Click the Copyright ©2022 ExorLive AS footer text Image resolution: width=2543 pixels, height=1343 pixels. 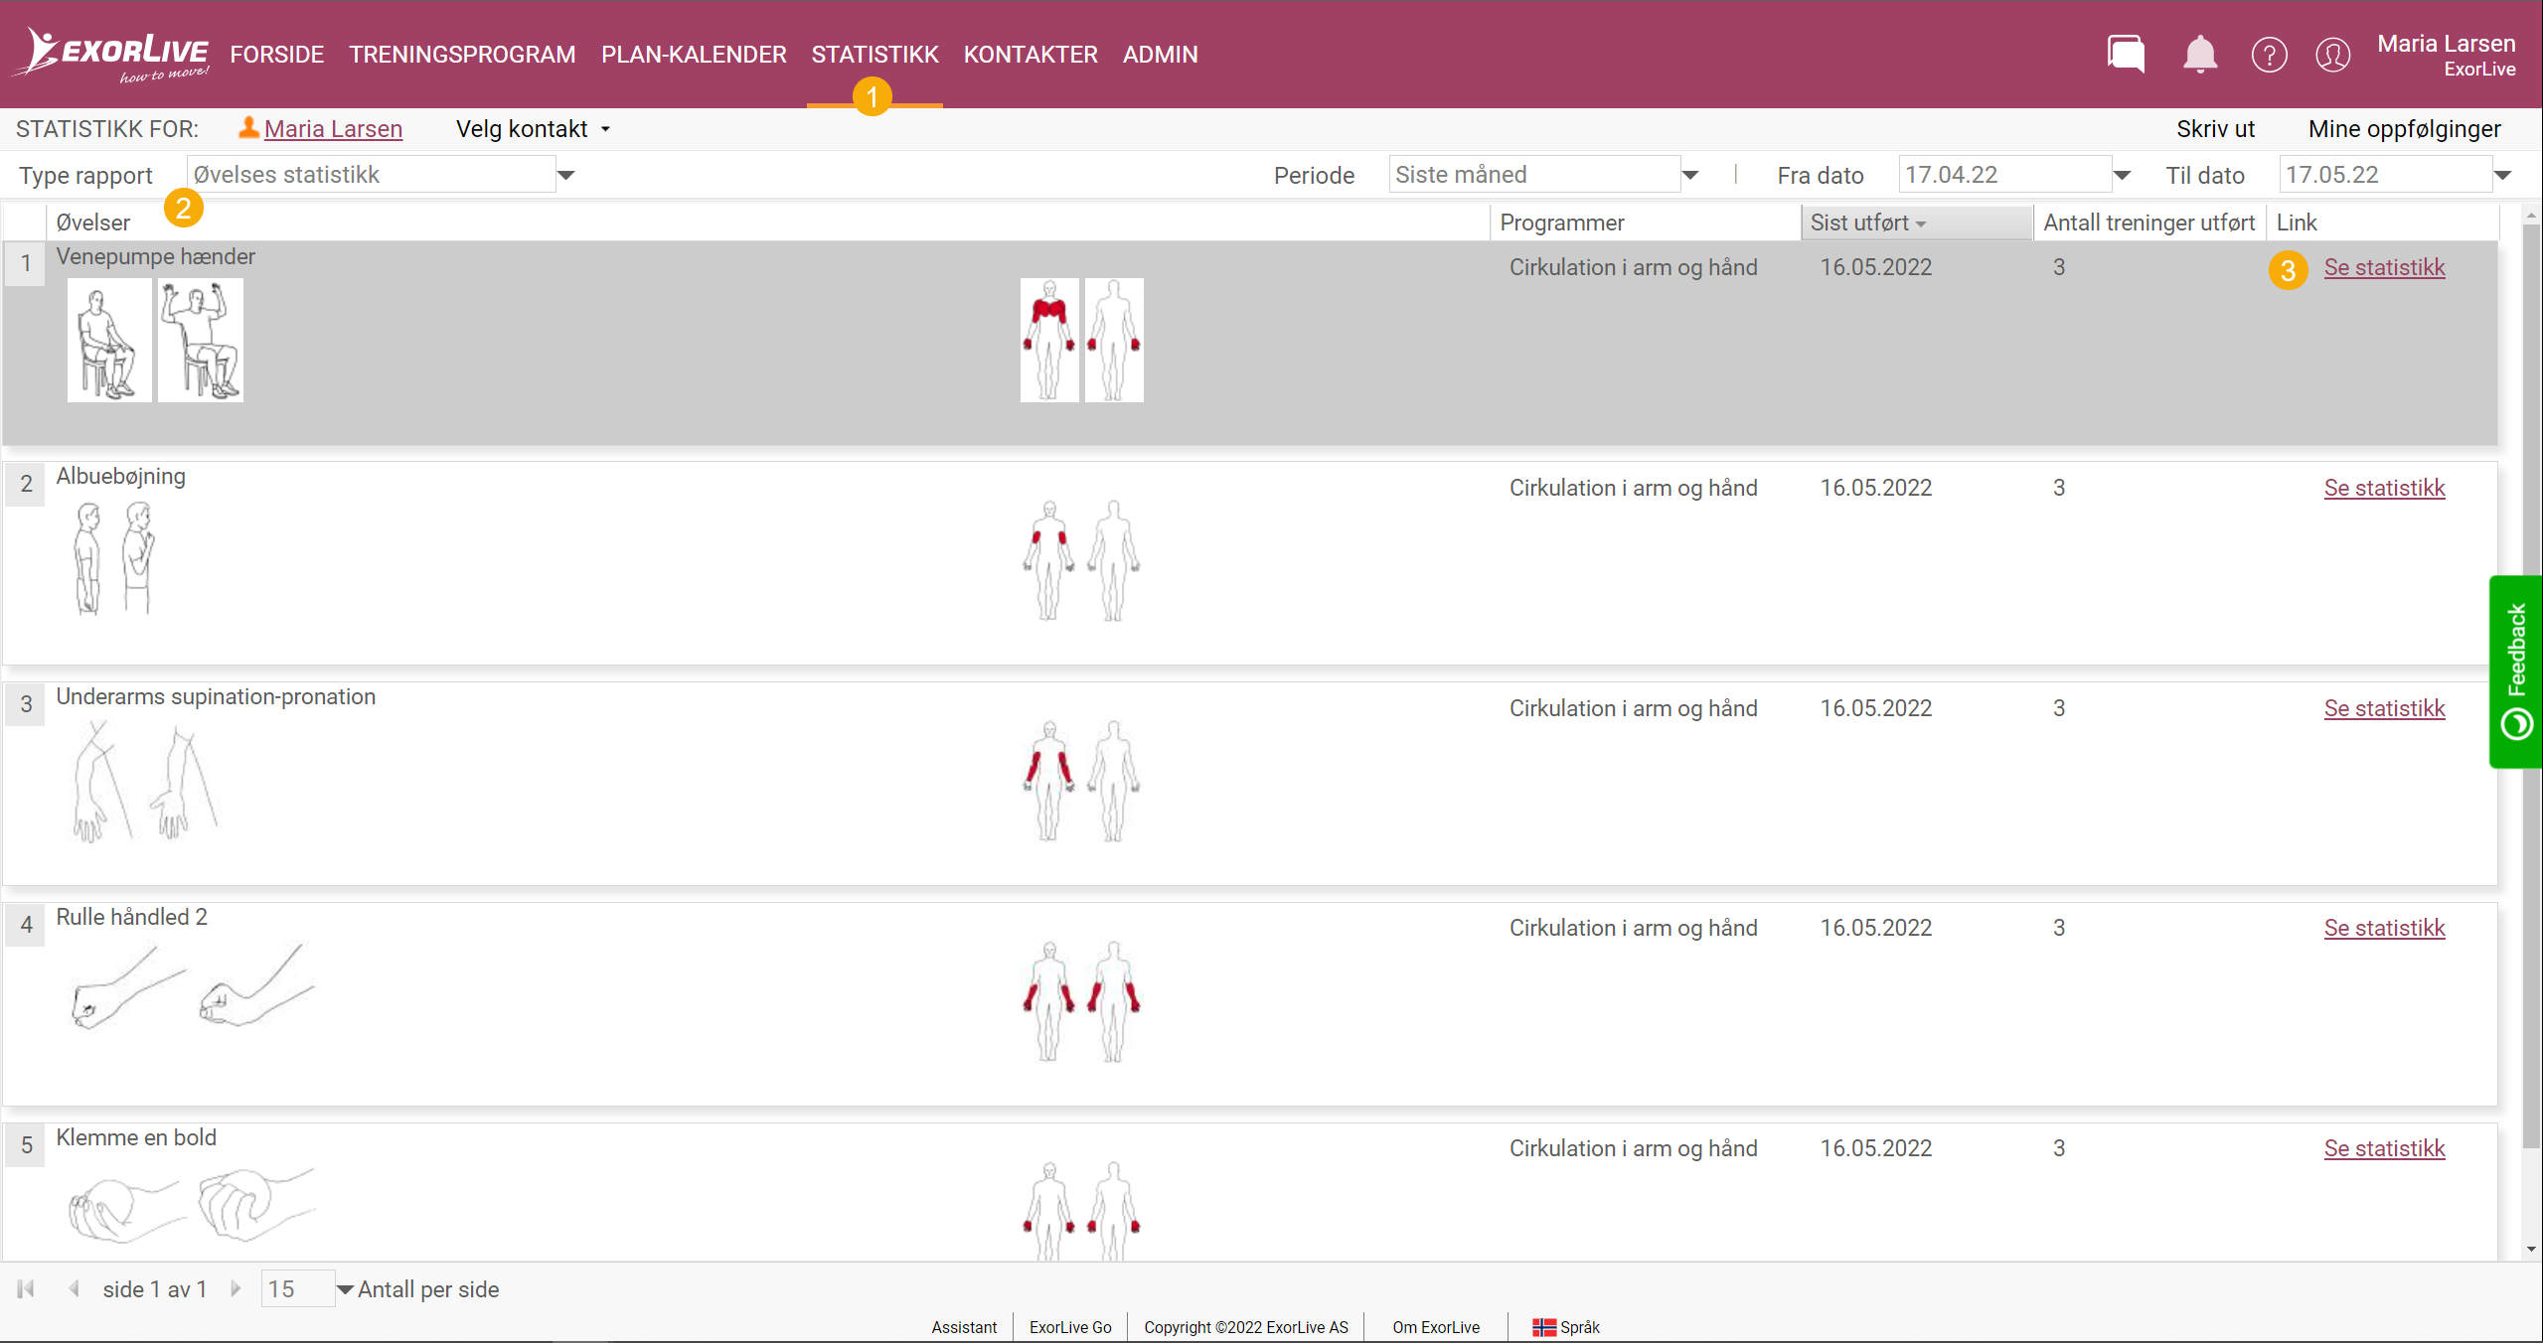coord(1246,1327)
